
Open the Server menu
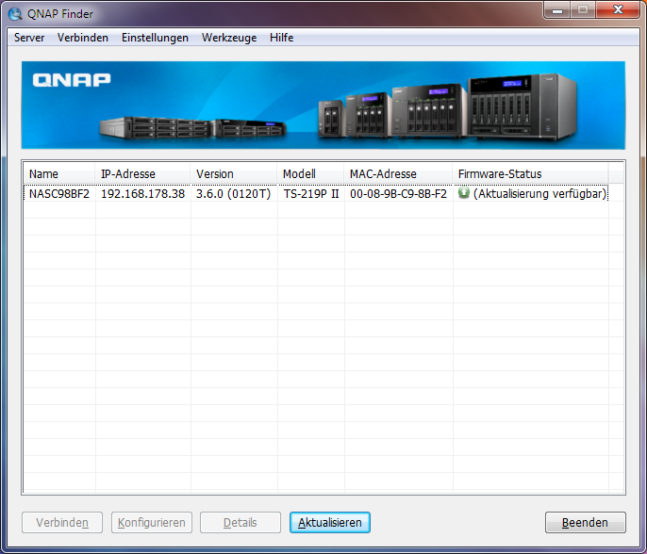[x=29, y=38]
